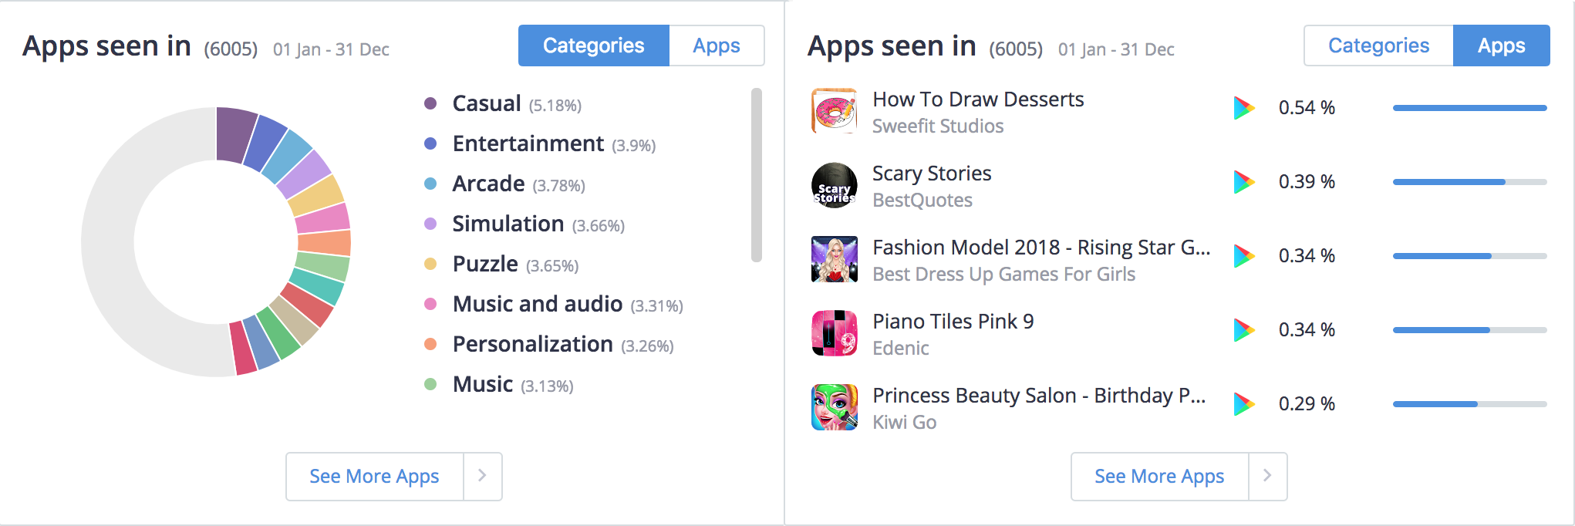Click Google Play icon for Piano Tiles Pink 9
This screenshot has height=526, width=1575.
[x=1244, y=330]
